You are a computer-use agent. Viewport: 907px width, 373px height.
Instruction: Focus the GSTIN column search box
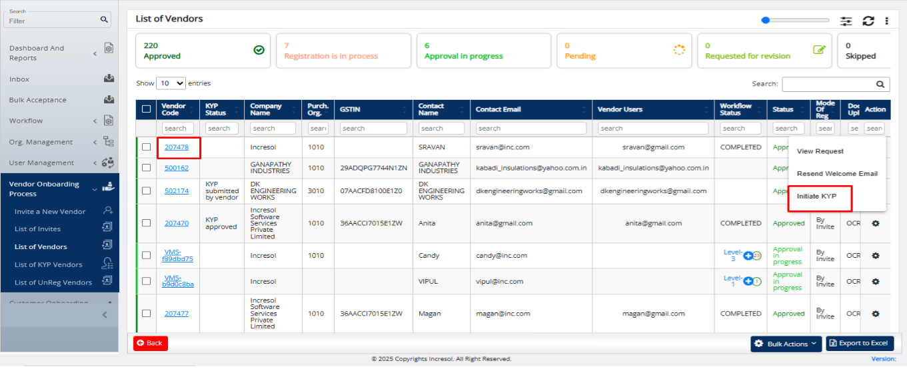(373, 129)
